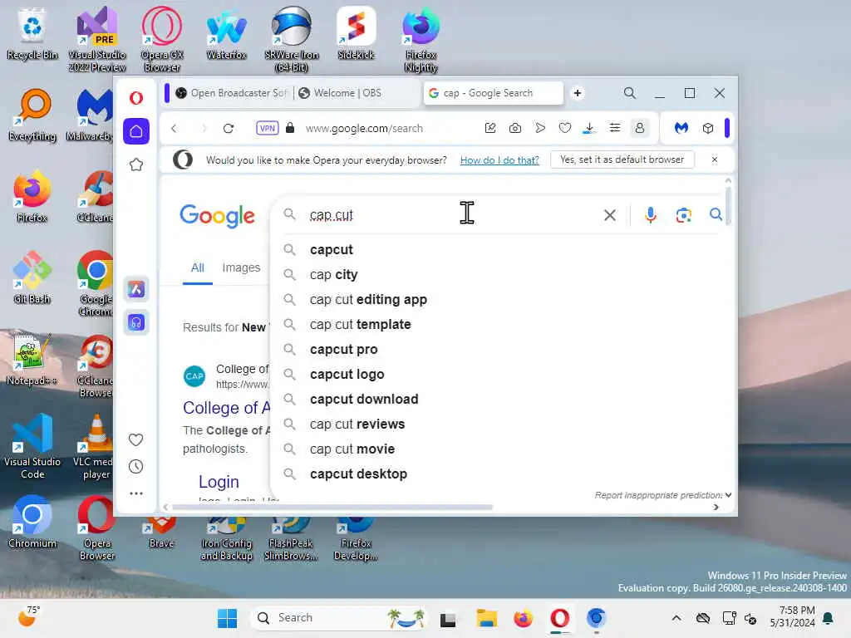Select the Recycle Bin desktop icon
Viewport: 851px width, 638px height.
pyautogui.click(x=32, y=33)
